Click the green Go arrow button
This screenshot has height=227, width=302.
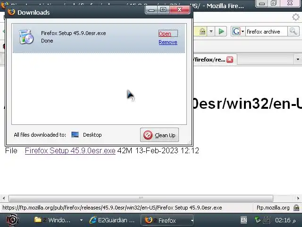(221, 31)
